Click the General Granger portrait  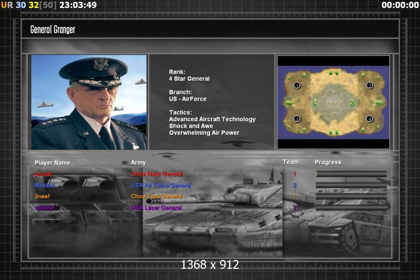tap(89, 102)
